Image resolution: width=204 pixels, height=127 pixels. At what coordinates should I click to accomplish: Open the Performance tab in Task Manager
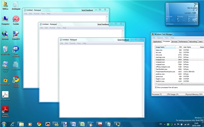183,41
